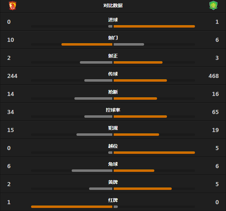This screenshot has height=211, width=226.
Task: Click the home team's orange 红牌 bar
Action: click(x=72, y=207)
